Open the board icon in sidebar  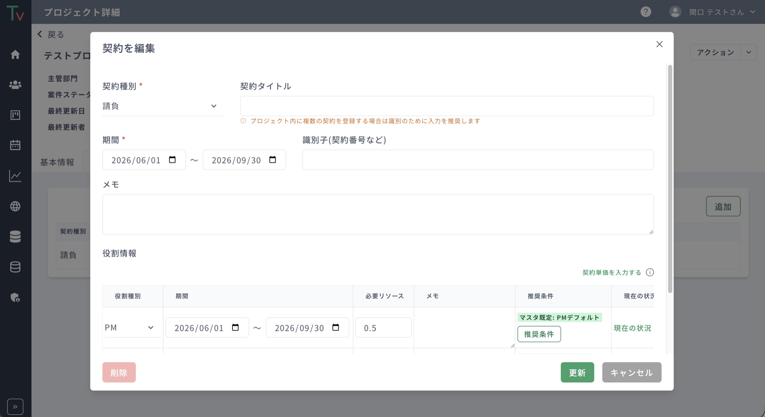15,115
